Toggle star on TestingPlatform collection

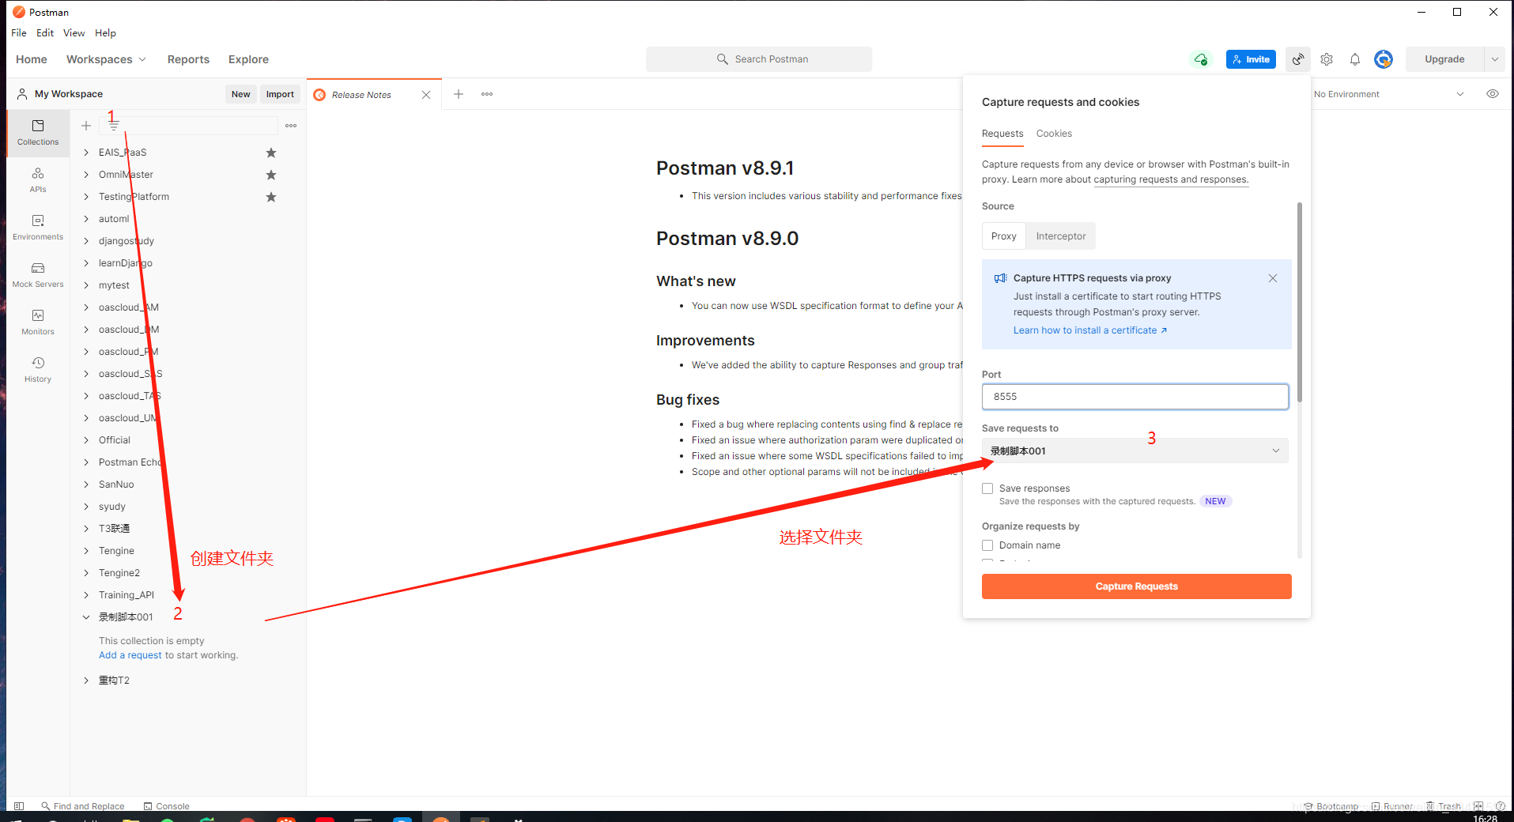coord(271,197)
